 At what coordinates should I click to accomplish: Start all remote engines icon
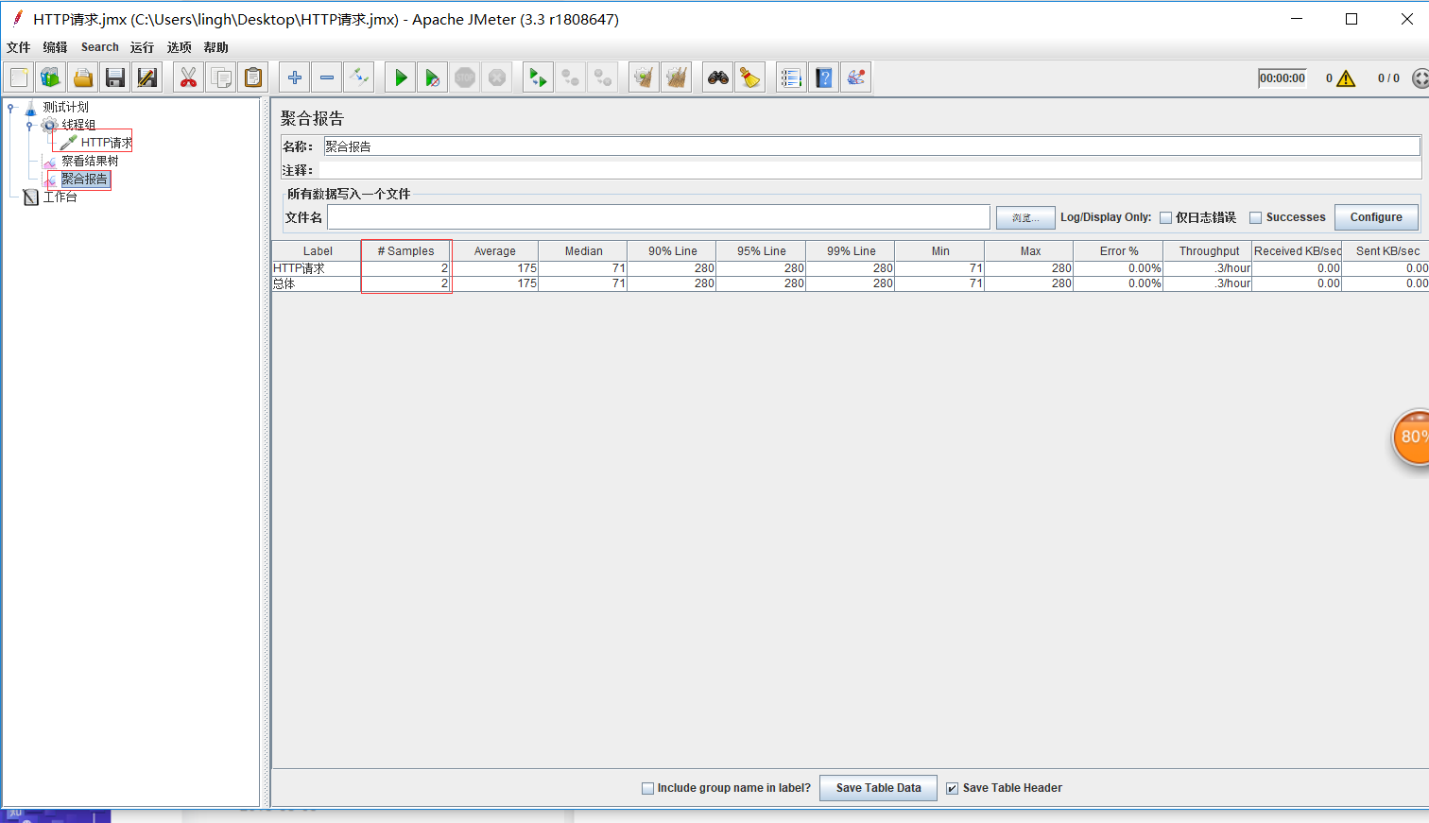coord(539,77)
